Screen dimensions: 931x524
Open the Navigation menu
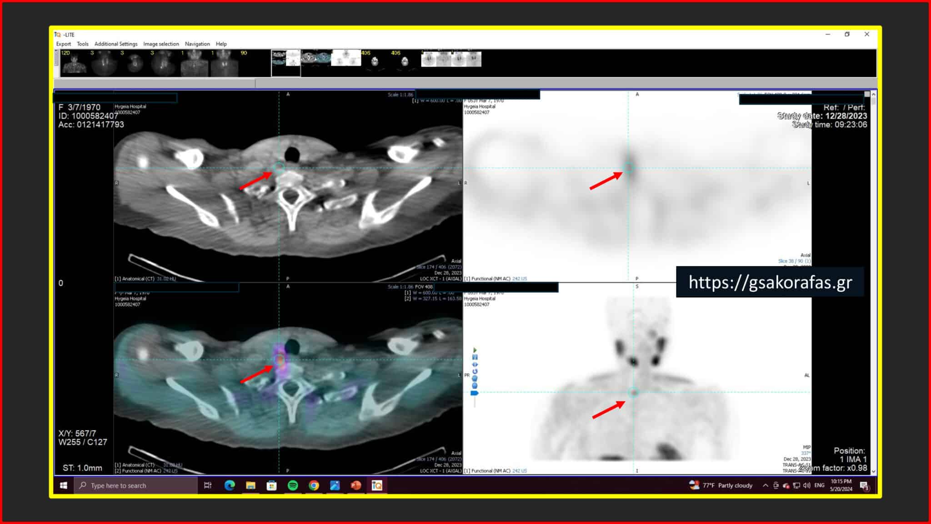[x=197, y=44]
